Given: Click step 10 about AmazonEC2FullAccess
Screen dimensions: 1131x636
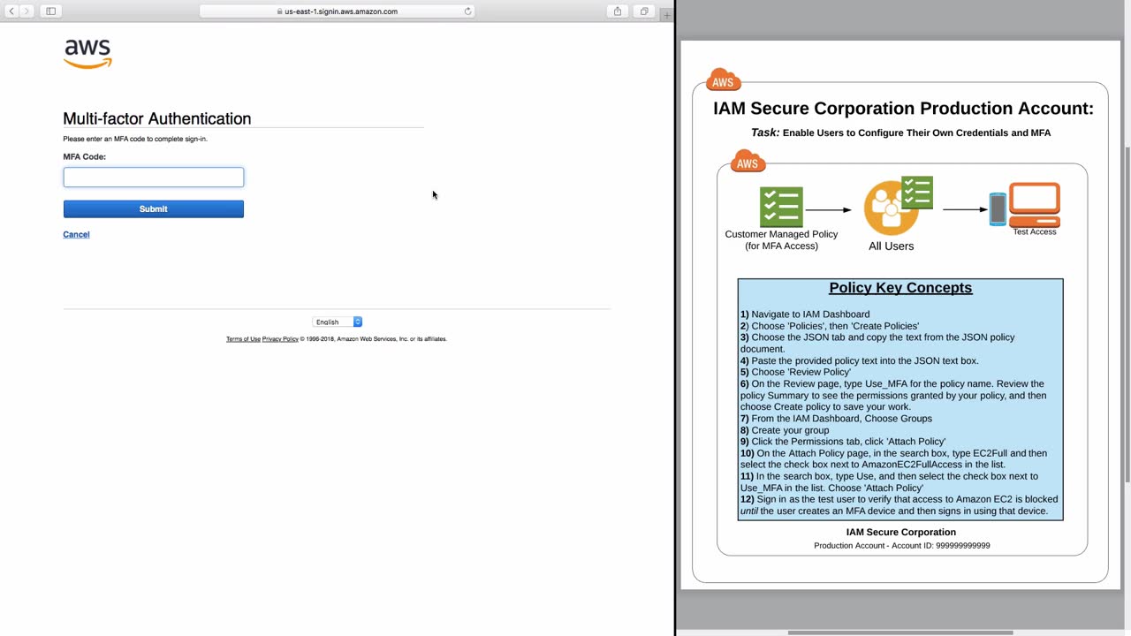Looking at the screenshot, I should (x=893, y=458).
